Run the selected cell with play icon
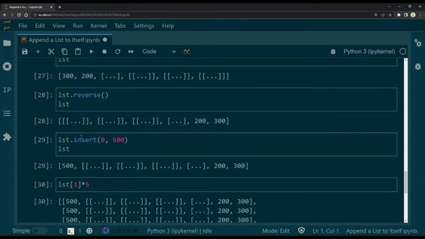425x239 pixels. click(92, 52)
